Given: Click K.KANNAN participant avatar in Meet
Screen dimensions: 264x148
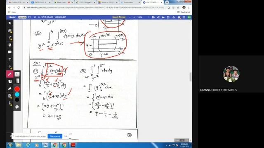Looking at the screenshot, I should 231,74.
